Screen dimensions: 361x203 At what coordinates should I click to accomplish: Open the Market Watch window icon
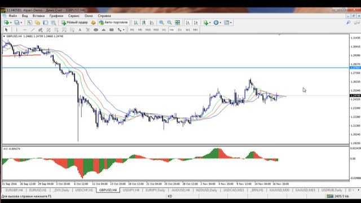(29, 23)
